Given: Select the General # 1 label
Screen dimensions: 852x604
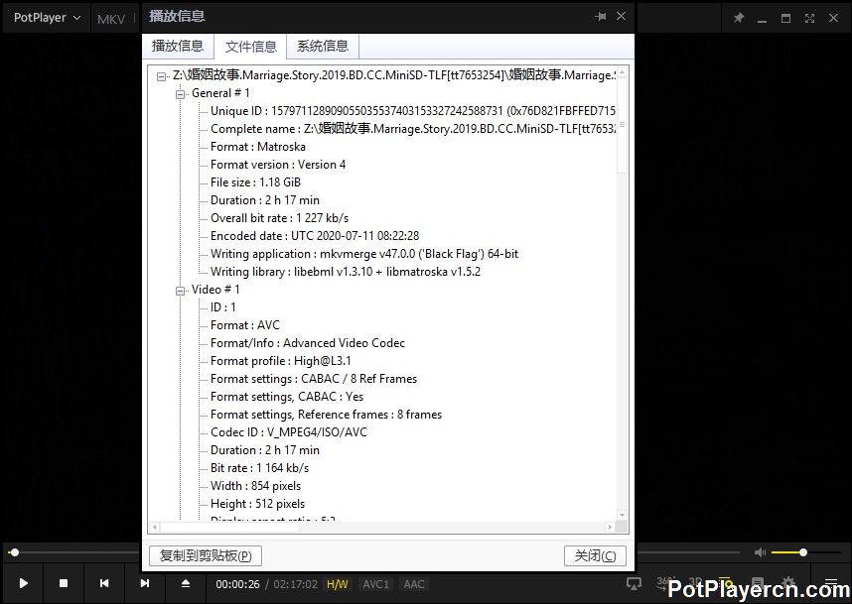Looking at the screenshot, I should pyautogui.click(x=220, y=93).
